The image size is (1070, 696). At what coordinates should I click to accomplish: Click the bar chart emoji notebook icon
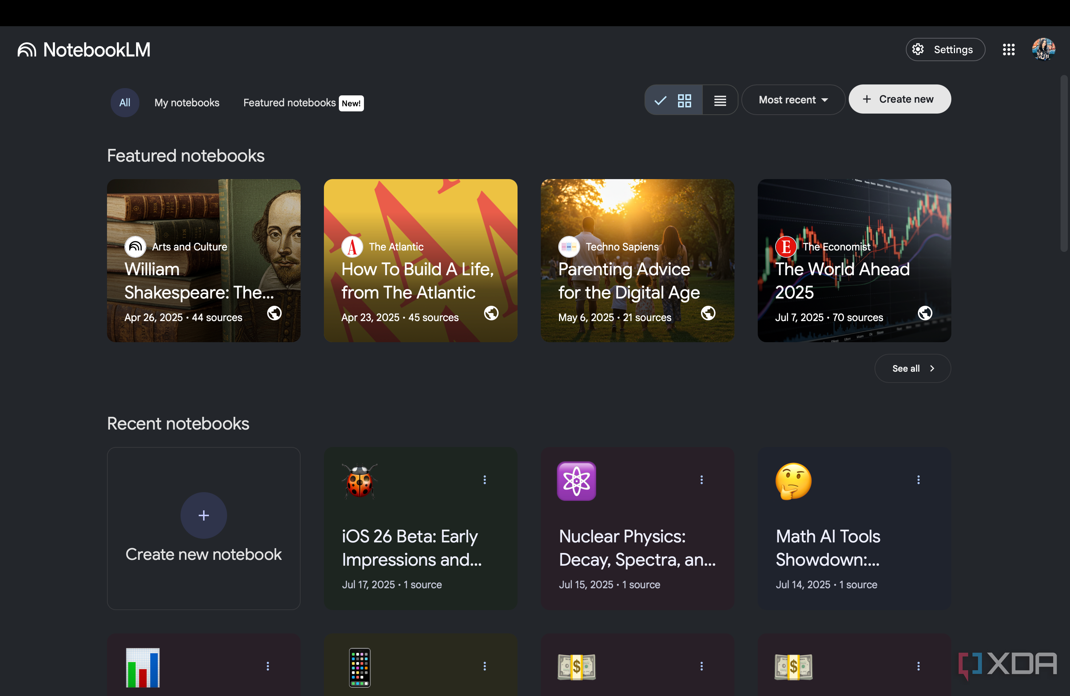(143, 668)
